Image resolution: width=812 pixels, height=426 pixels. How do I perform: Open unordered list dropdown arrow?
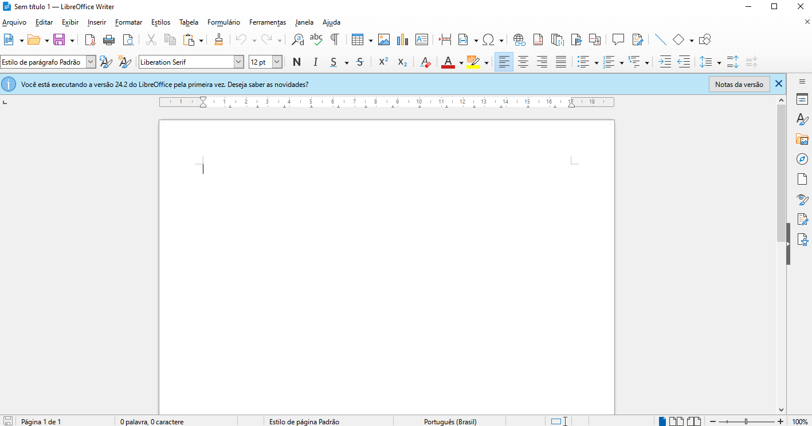tap(597, 62)
